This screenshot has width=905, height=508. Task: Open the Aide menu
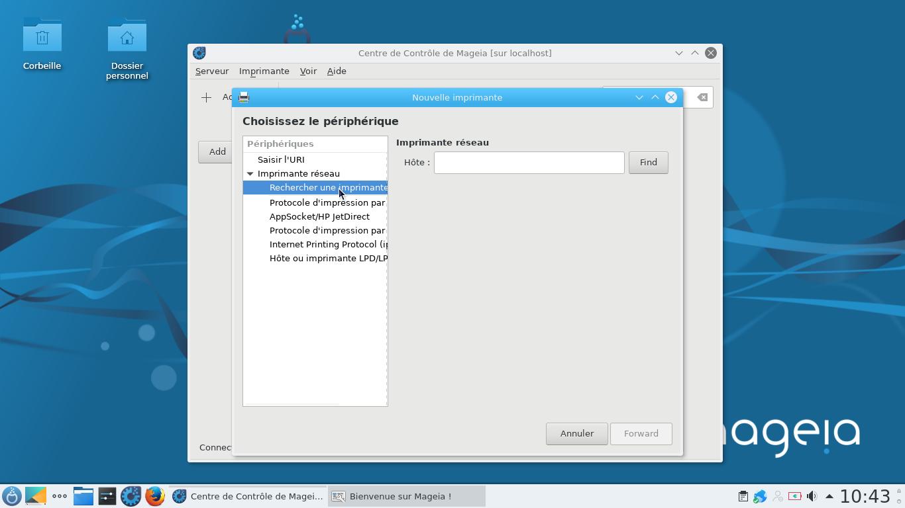pos(337,71)
